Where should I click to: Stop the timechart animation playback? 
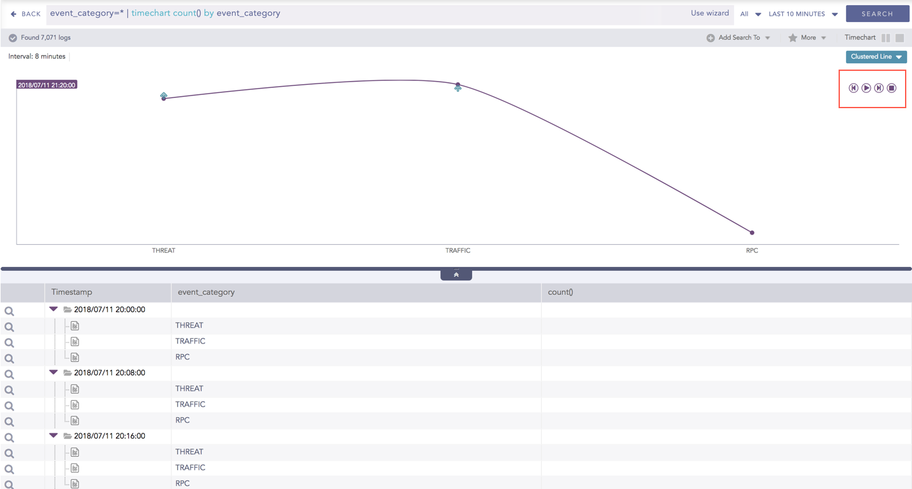(x=892, y=88)
